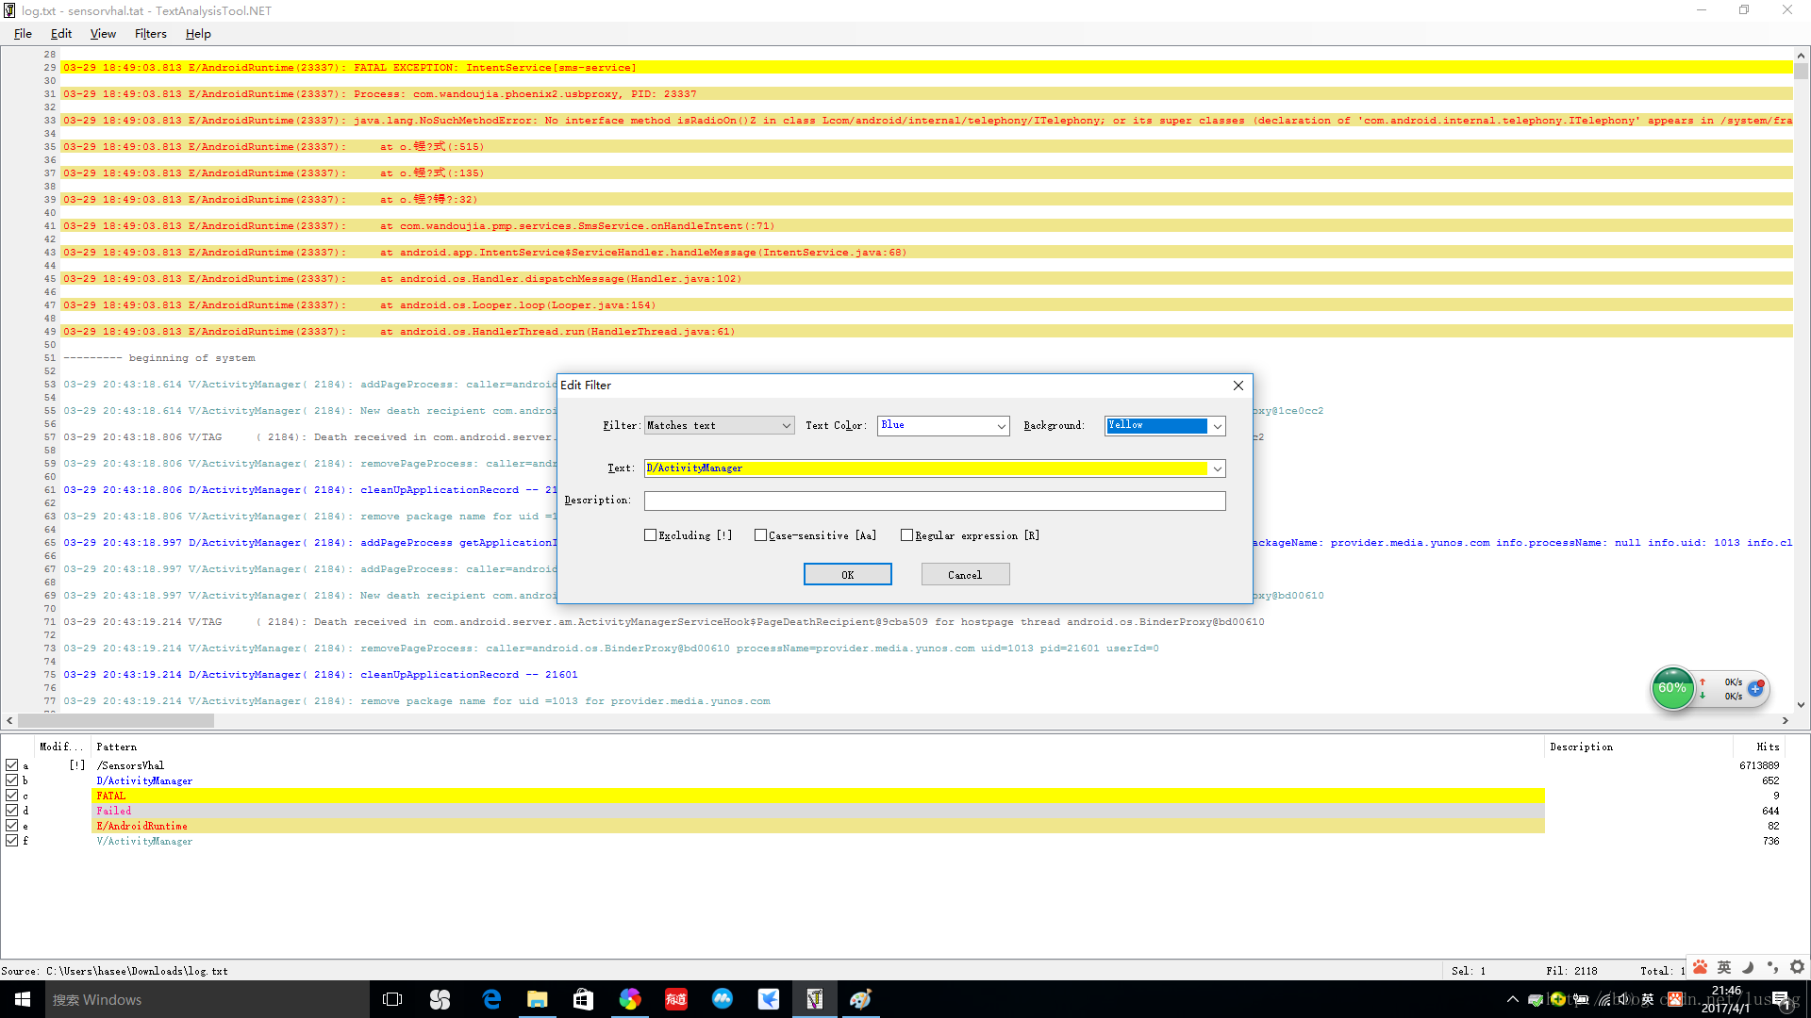Open the File menu

(x=23, y=34)
